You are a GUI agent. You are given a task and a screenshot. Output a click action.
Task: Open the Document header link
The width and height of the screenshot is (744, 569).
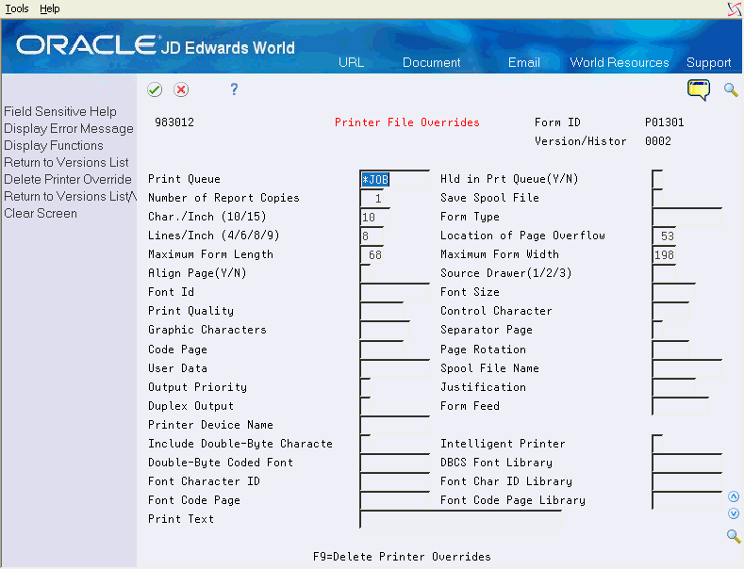point(431,62)
